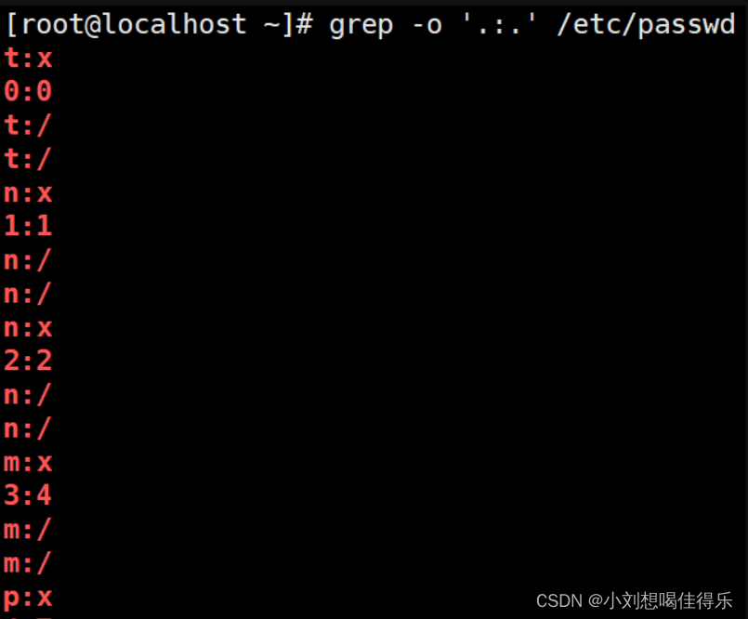Select the '.:.' pattern argument

click(x=500, y=24)
